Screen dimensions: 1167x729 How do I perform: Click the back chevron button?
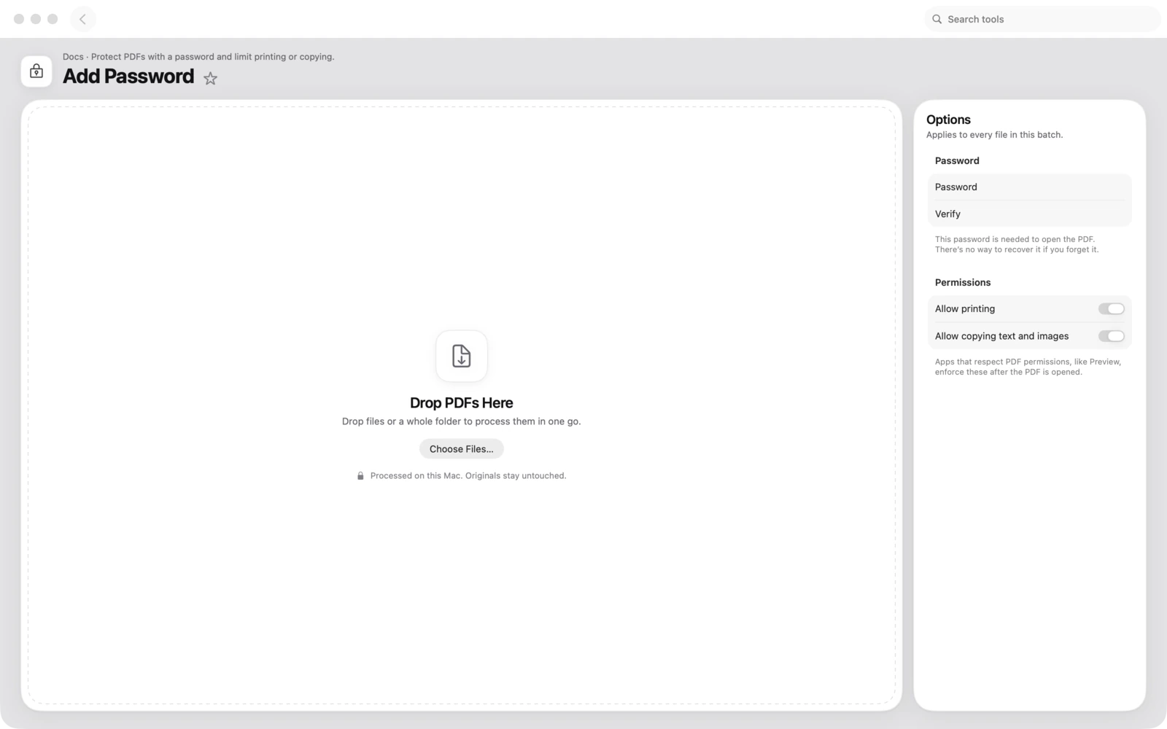(83, 19)
